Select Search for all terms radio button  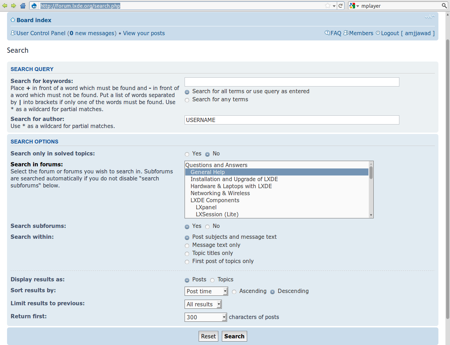(x=187, y=92)
